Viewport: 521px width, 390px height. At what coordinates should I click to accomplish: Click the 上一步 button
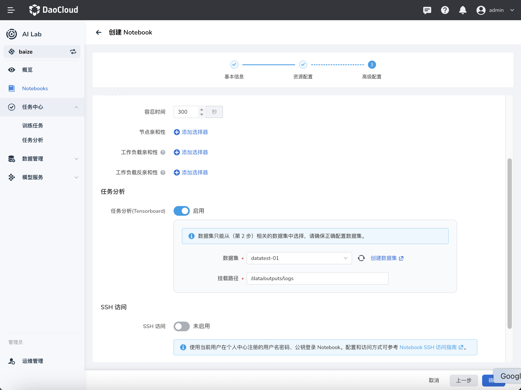click(464, 380)
